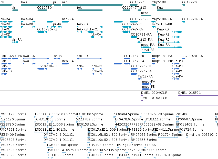Image resolution: width=218 pixels, height=159 pixels.
Task: Select transcript Kua-RD
Action: (x=170, y=32)
